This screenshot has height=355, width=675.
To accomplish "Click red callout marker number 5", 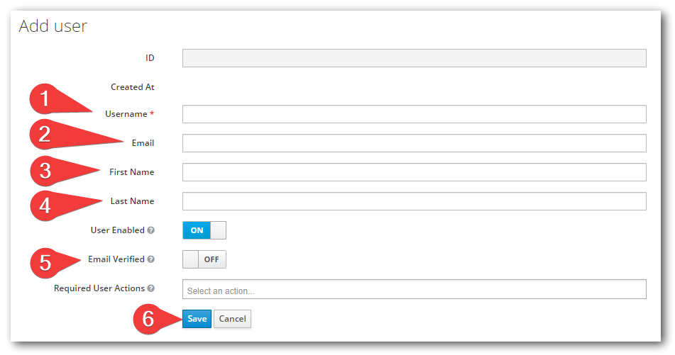I will [x=45, y=263].
